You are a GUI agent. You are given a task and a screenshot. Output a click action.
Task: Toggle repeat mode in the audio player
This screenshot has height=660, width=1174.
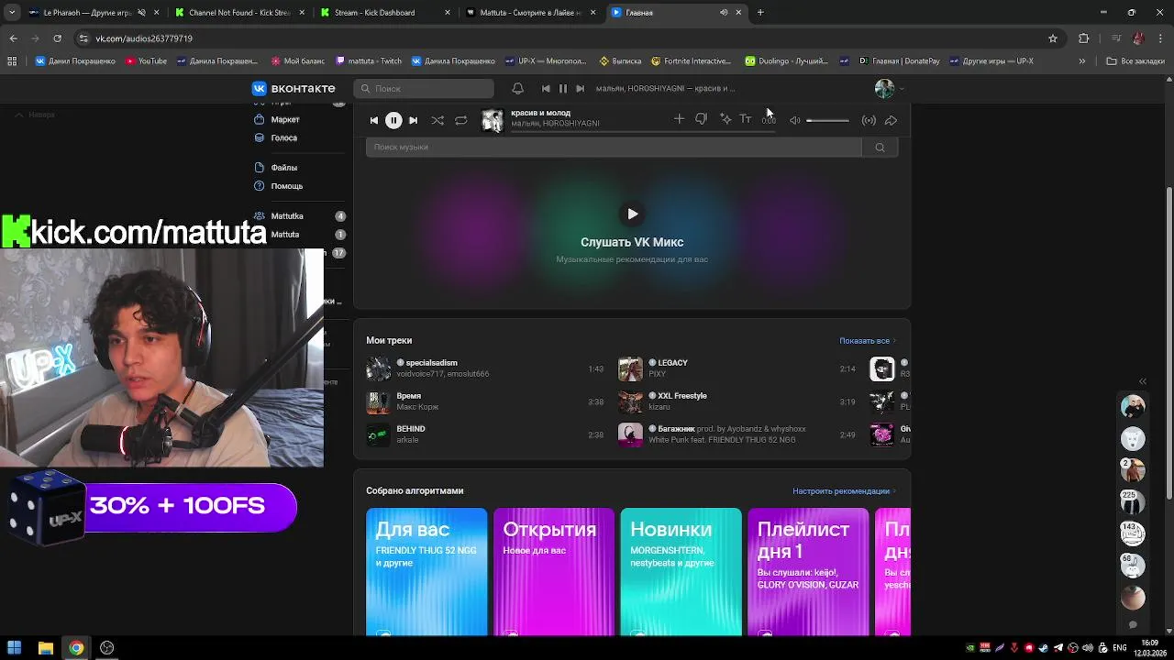coord(461,120)
